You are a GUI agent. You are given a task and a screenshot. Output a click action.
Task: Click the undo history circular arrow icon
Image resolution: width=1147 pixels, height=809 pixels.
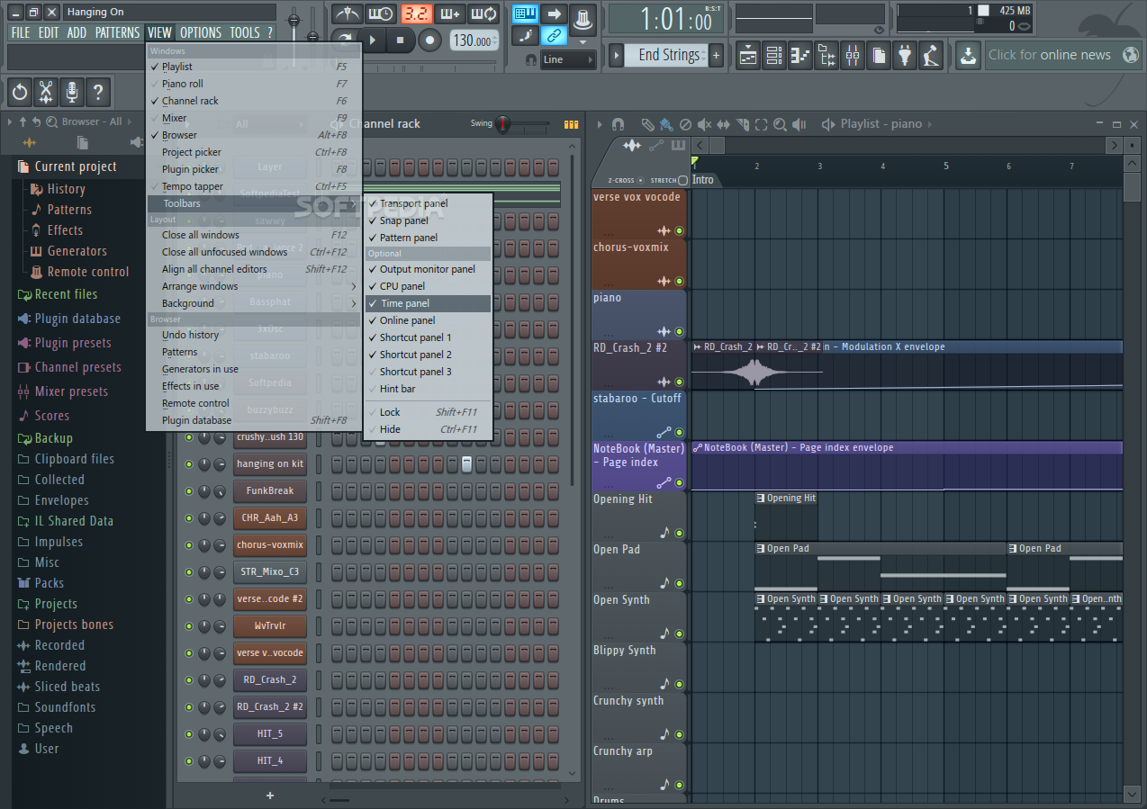click(20, 92)
